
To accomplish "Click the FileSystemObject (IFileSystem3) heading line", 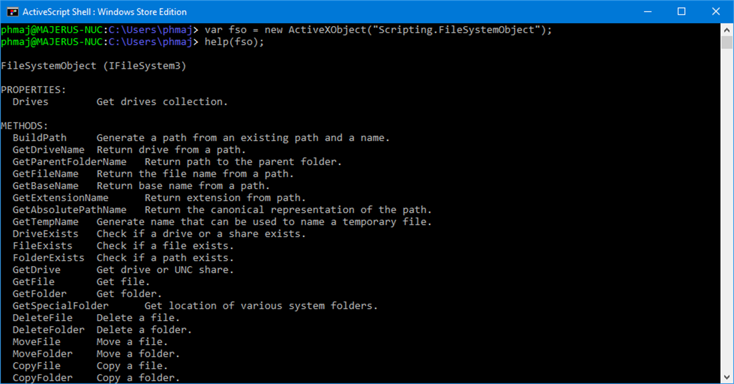I will (93, 66).
